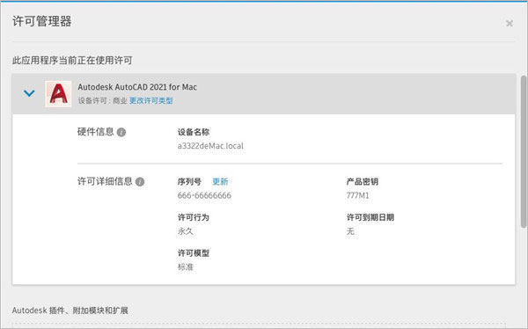Click the vertical scrollbar on the right edge
Viewport: 528px width, 329px height.
[524, 151]
